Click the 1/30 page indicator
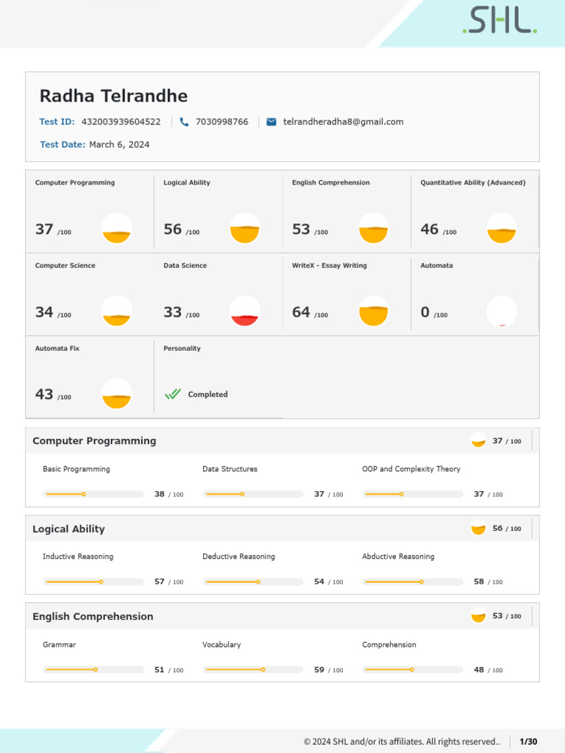This screenshot has width=565, height=753. [x=528, y=741]
